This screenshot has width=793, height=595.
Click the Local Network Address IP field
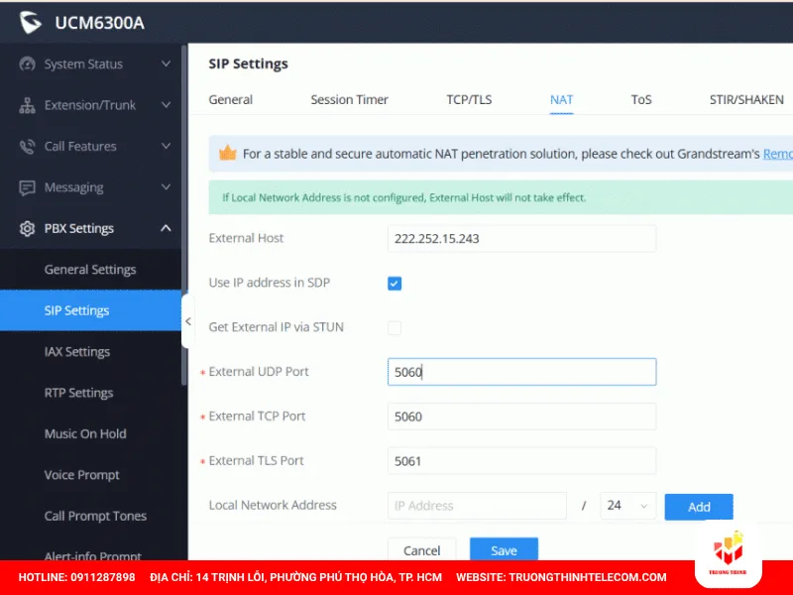click(477, 506)
